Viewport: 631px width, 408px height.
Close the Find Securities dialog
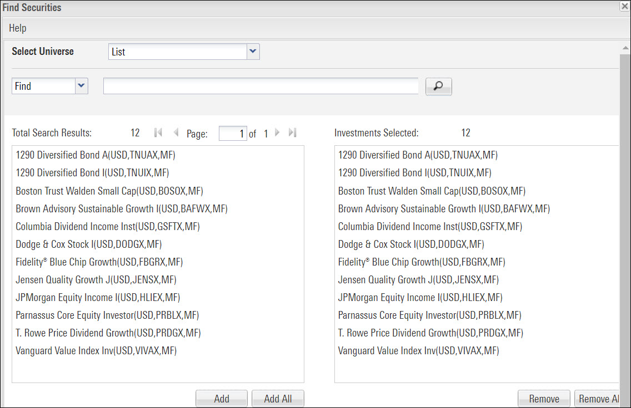625,7
